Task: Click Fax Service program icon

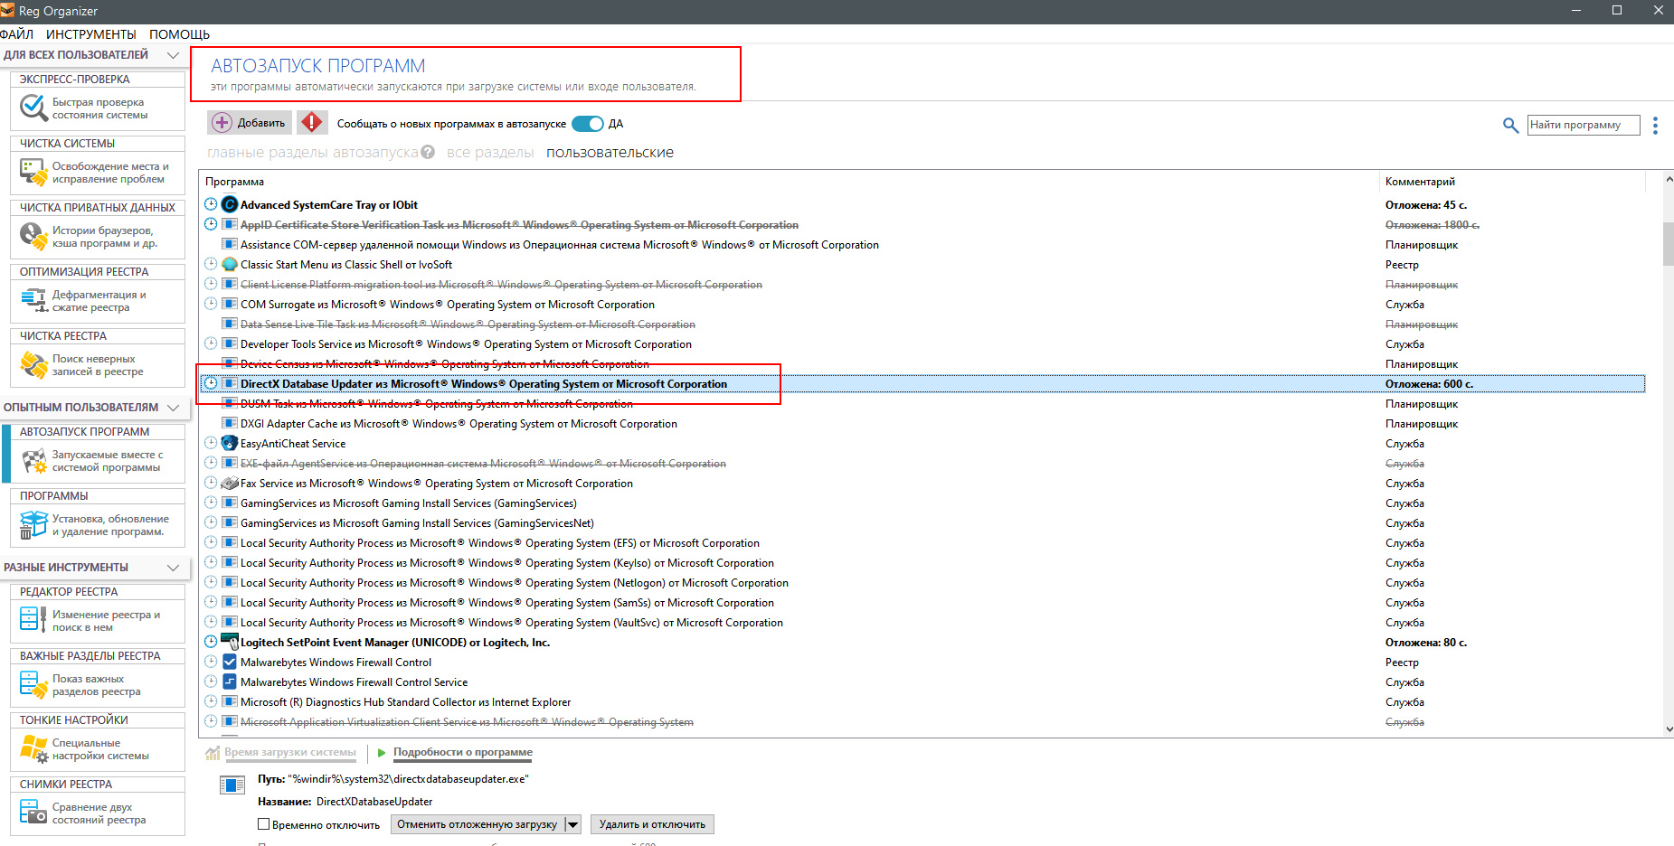Action: [x=230, y=484]
